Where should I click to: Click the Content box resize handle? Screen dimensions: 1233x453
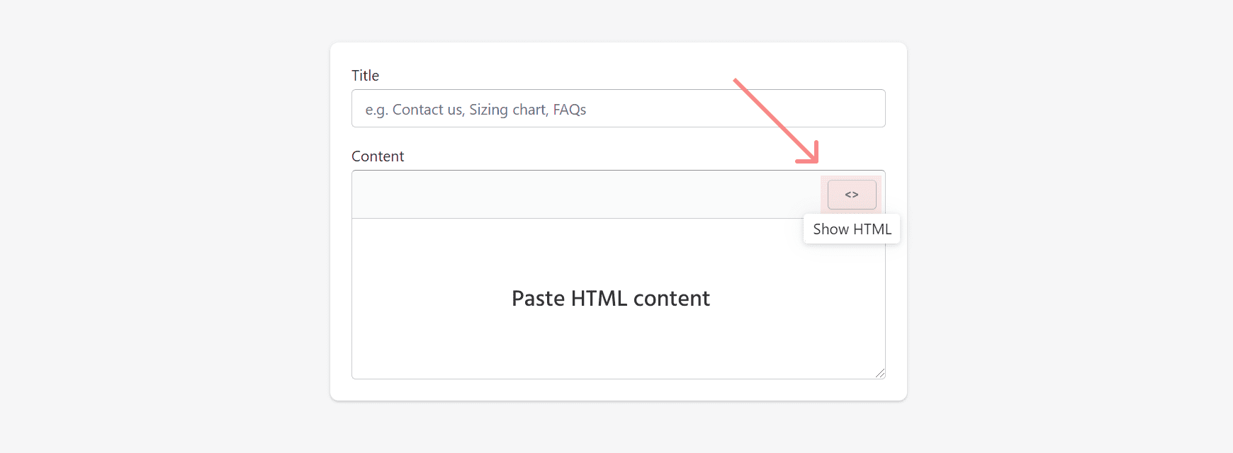[880, 373]
